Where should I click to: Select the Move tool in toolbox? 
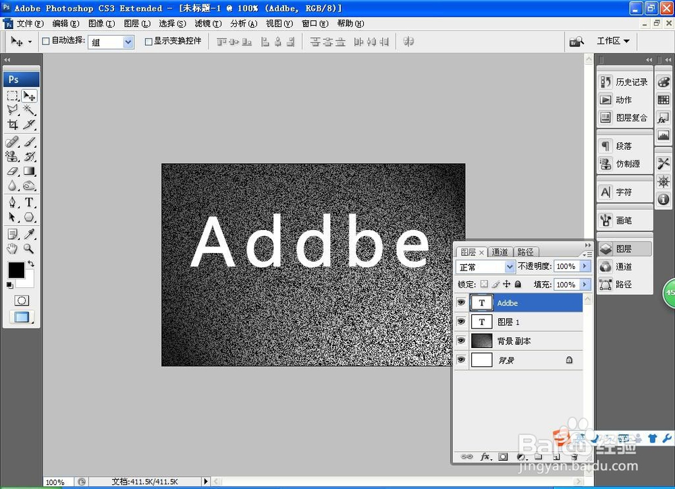[x=29, y=96]
